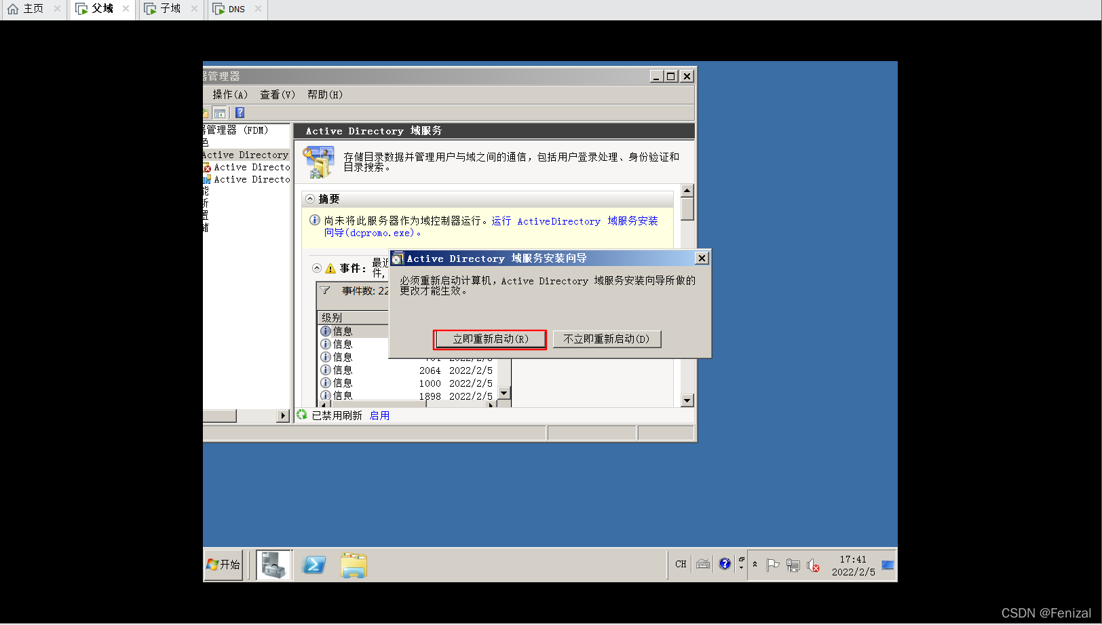Click the wizard dialog title bar icon
1102x625 pixels.
[x=397, y=259]
